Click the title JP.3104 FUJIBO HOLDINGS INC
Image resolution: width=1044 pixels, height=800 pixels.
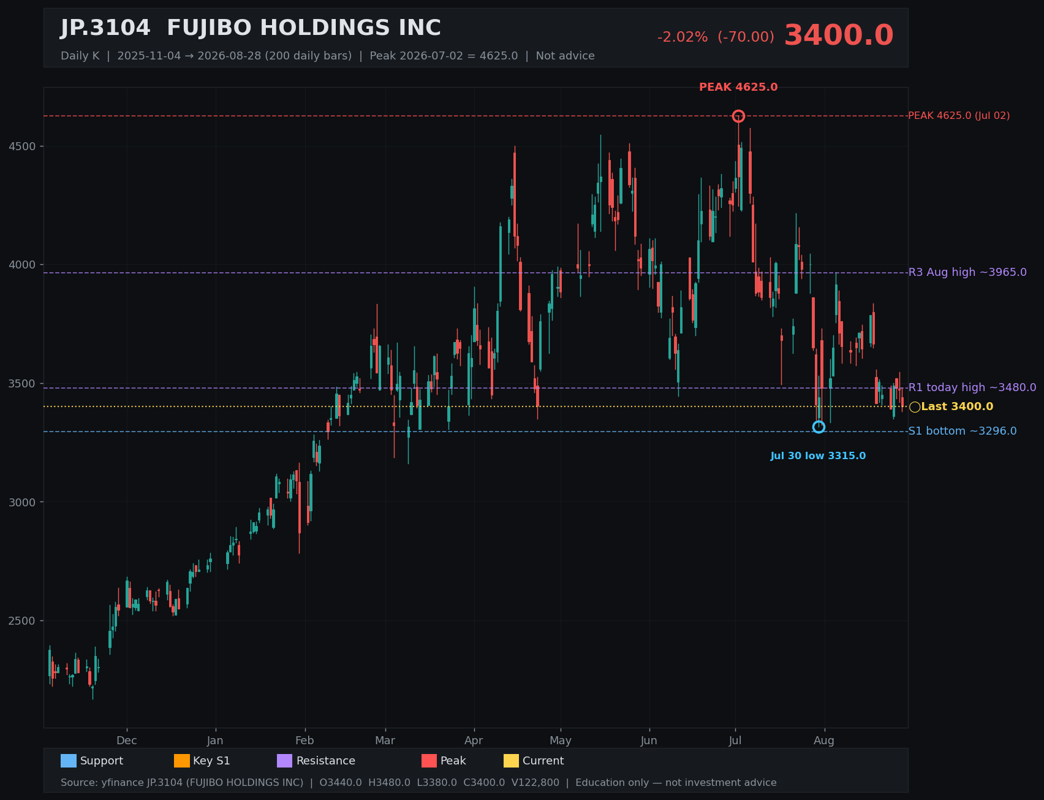click(x=251, y=28)
